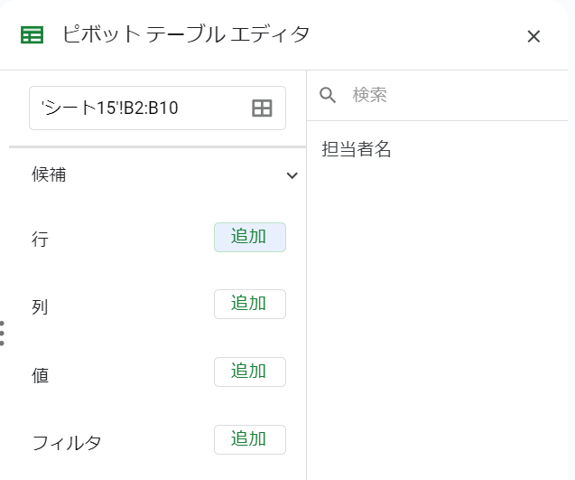Image resolution: width=575 pixels, height=480 pixels.
Task: Click the green pivot table icon
Action: pos(32,35)
